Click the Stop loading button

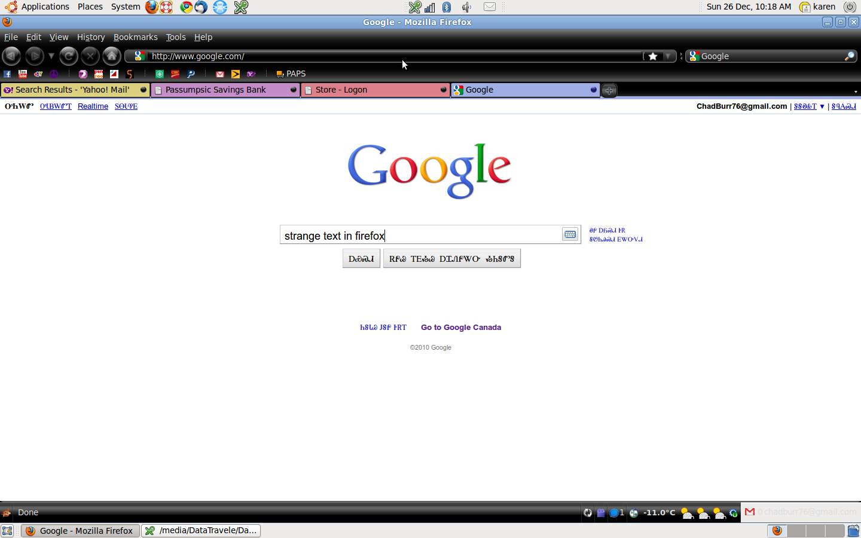click(90, 56)
